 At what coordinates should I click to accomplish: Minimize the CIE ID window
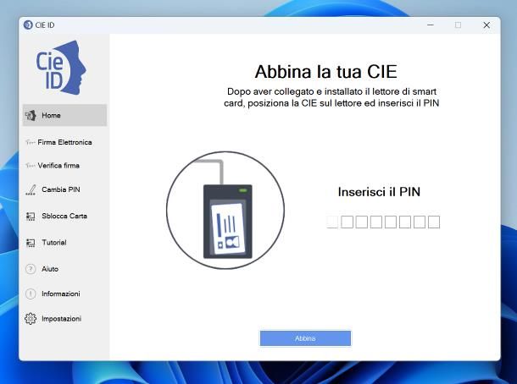point(431,25)
